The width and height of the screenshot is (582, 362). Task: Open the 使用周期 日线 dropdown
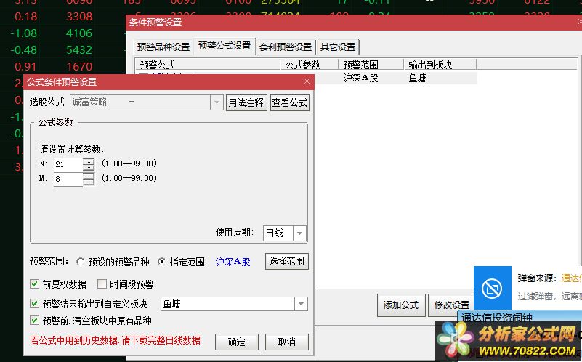[x=299, y=233]
